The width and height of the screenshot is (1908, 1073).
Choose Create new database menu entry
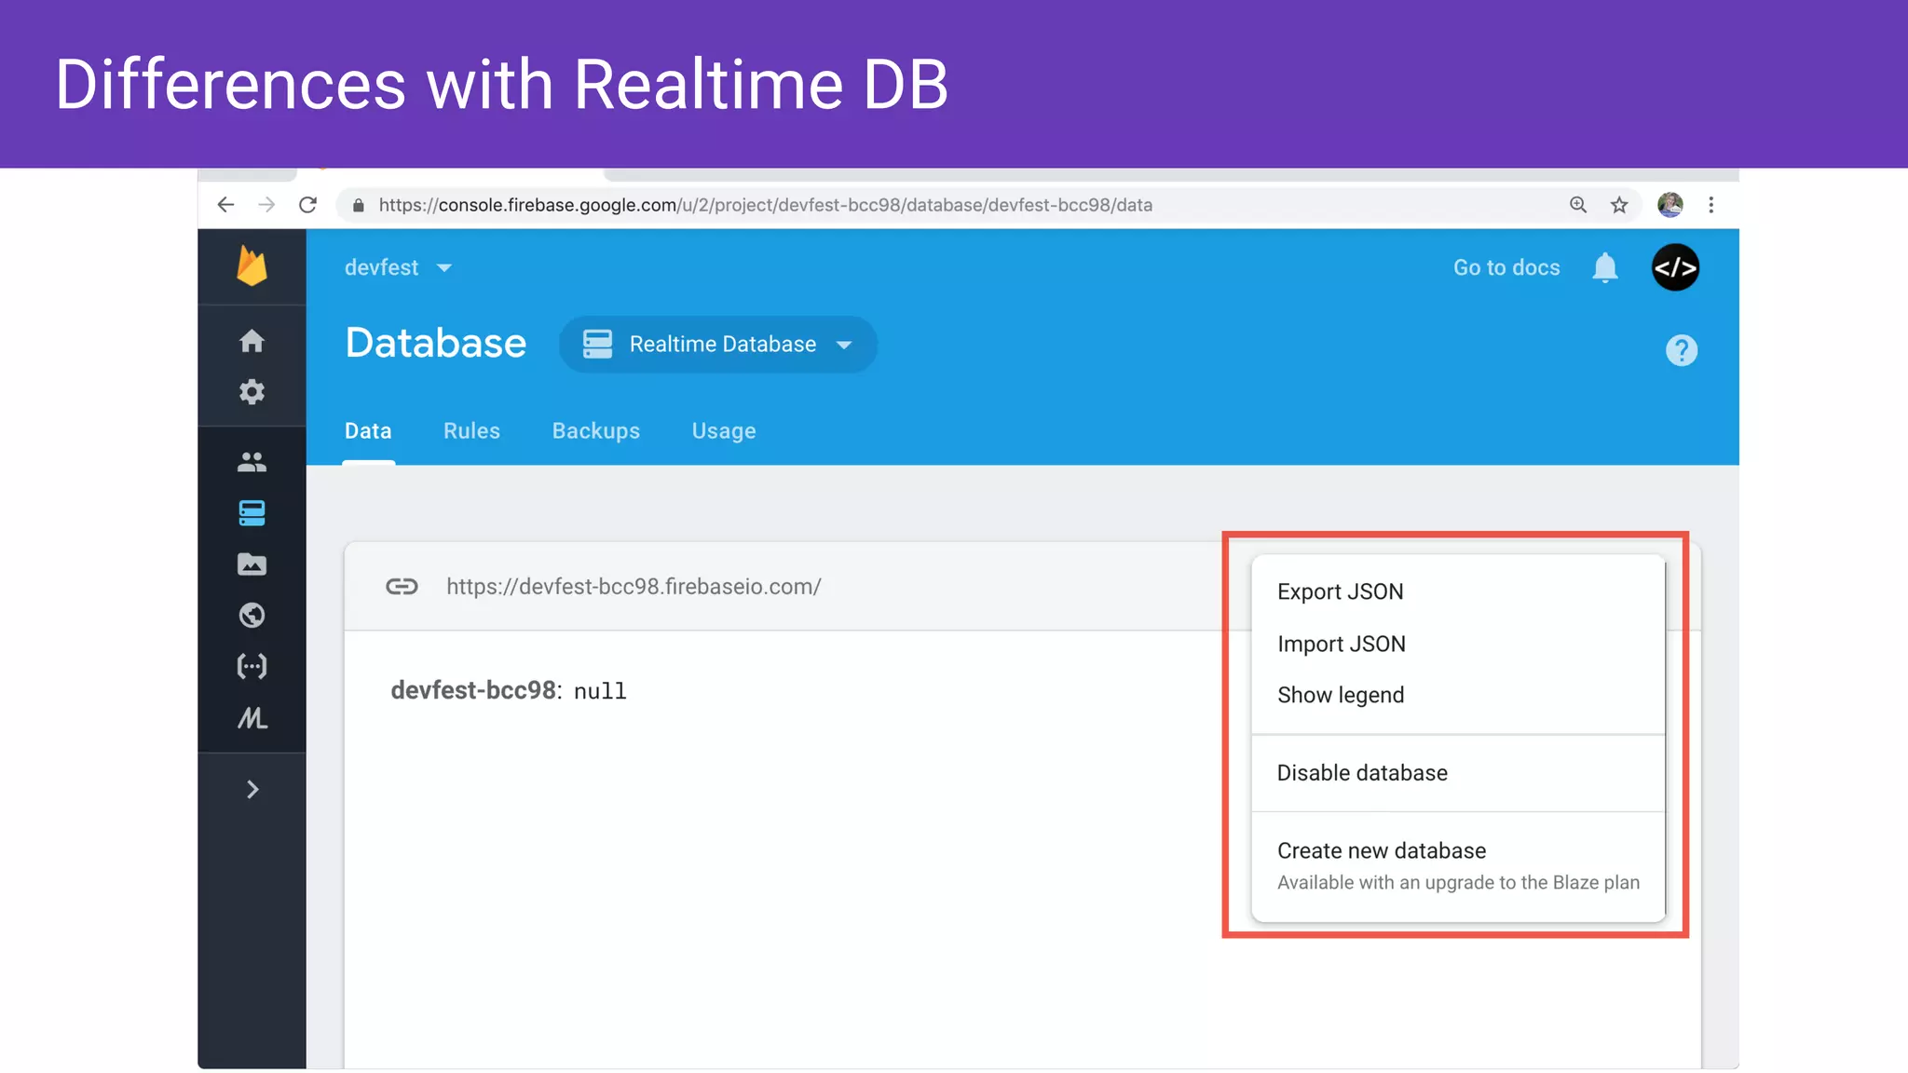tap(1458, 865)
